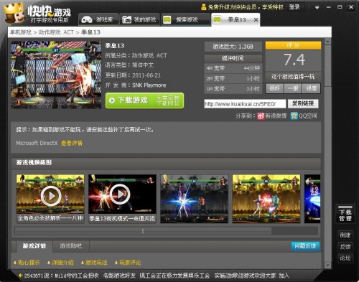The image size is (359, 282).
Task: Click the announcement text in status bar
Action: [x=157, y=276]
